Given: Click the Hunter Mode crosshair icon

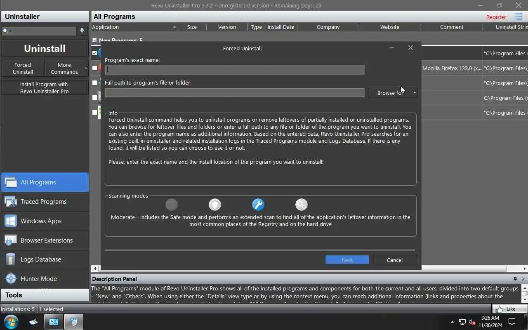Looking at the screenshot, I should point(10,279).
